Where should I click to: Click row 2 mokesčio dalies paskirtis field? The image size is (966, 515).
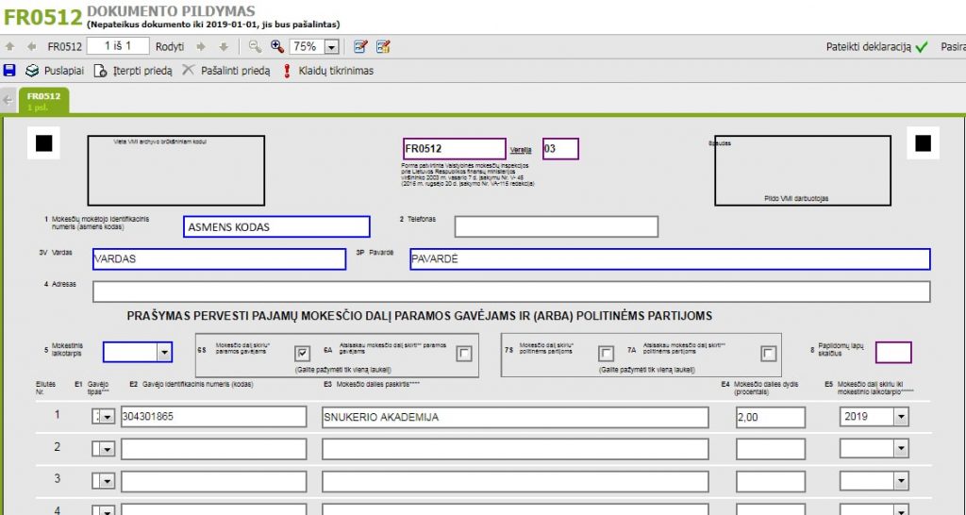click(515, 449)
